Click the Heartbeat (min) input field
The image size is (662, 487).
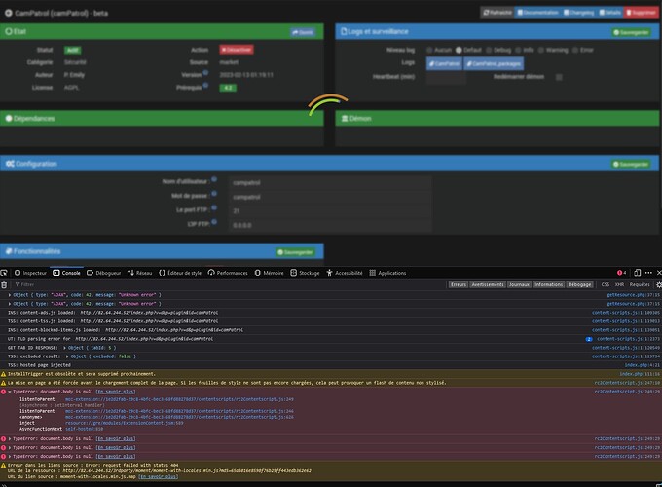[446, 77]
